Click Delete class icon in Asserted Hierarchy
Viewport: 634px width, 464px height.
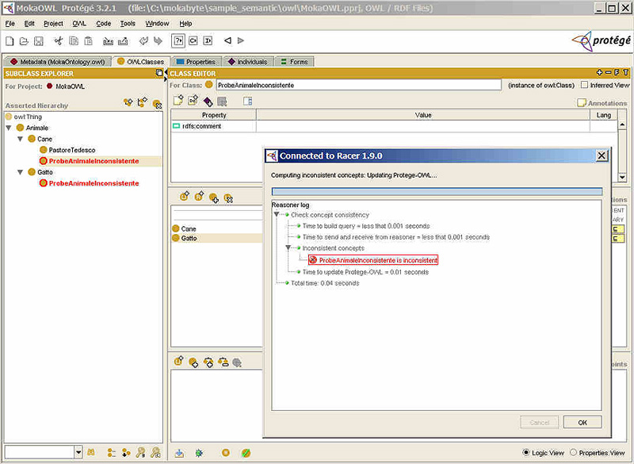pos(157,104)
